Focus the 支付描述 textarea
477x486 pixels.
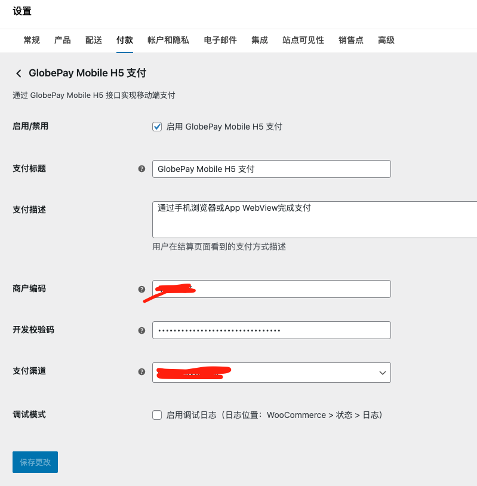coord(314,220)
